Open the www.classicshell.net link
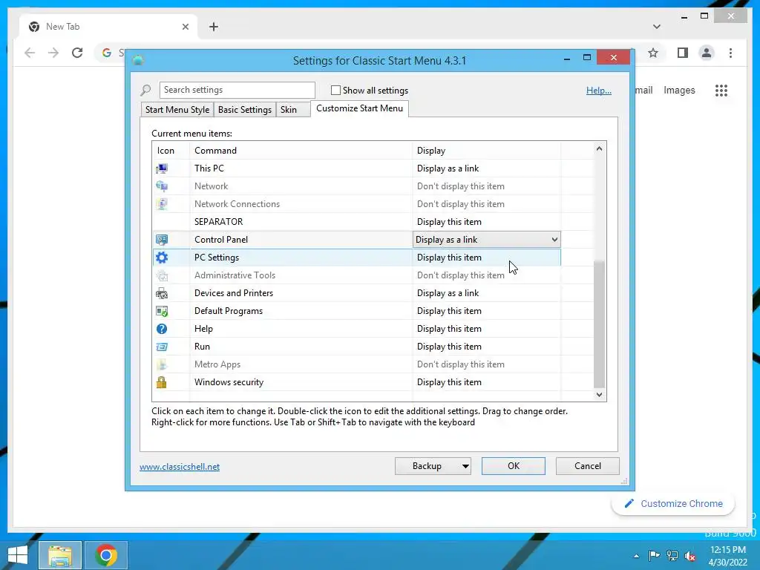This screenshot has width=760, height=570. [180, 467]
